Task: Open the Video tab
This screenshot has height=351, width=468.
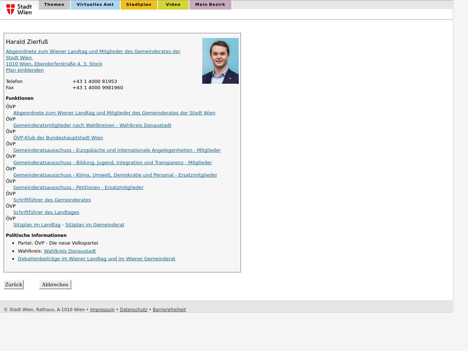Action: (x=173, y=5)
